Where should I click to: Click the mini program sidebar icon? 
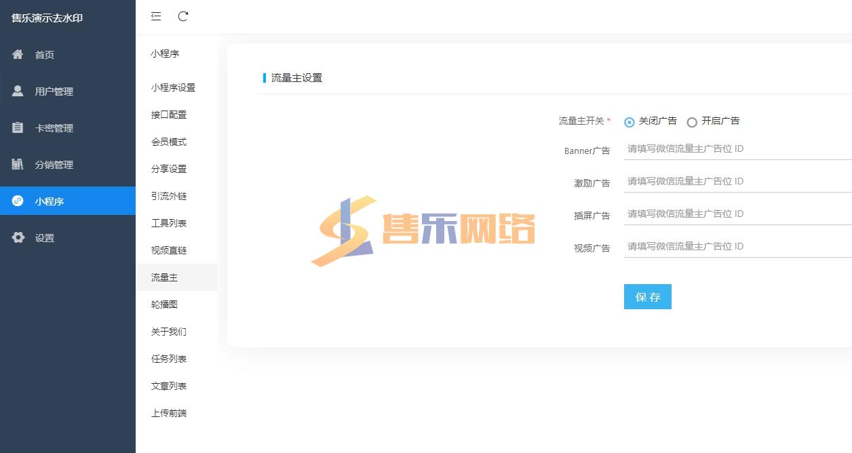18,201
